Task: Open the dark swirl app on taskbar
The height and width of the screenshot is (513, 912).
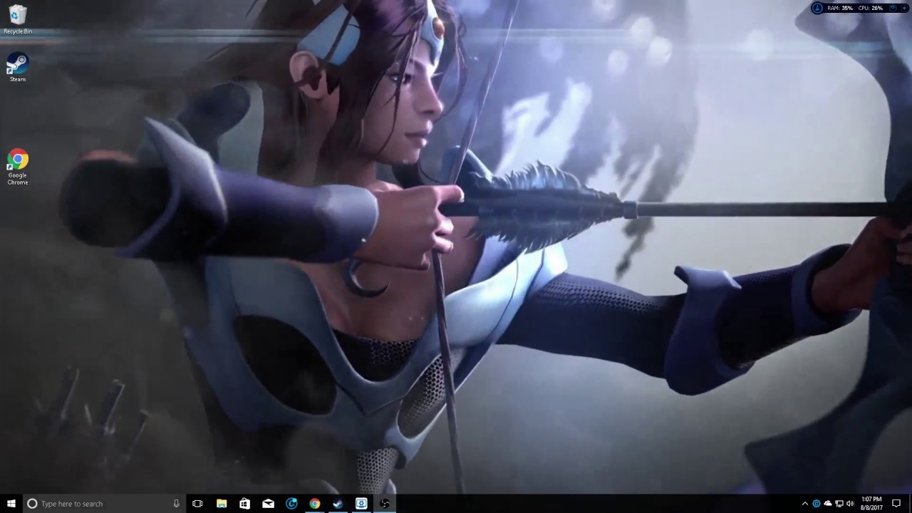Action: click(x=385, y=504)
